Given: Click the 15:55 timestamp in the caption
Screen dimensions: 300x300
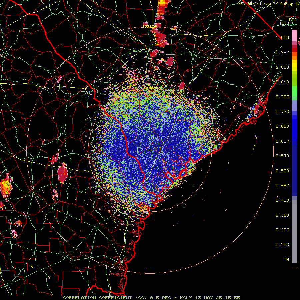Looking at the screenshot, I should coord(233,298).
